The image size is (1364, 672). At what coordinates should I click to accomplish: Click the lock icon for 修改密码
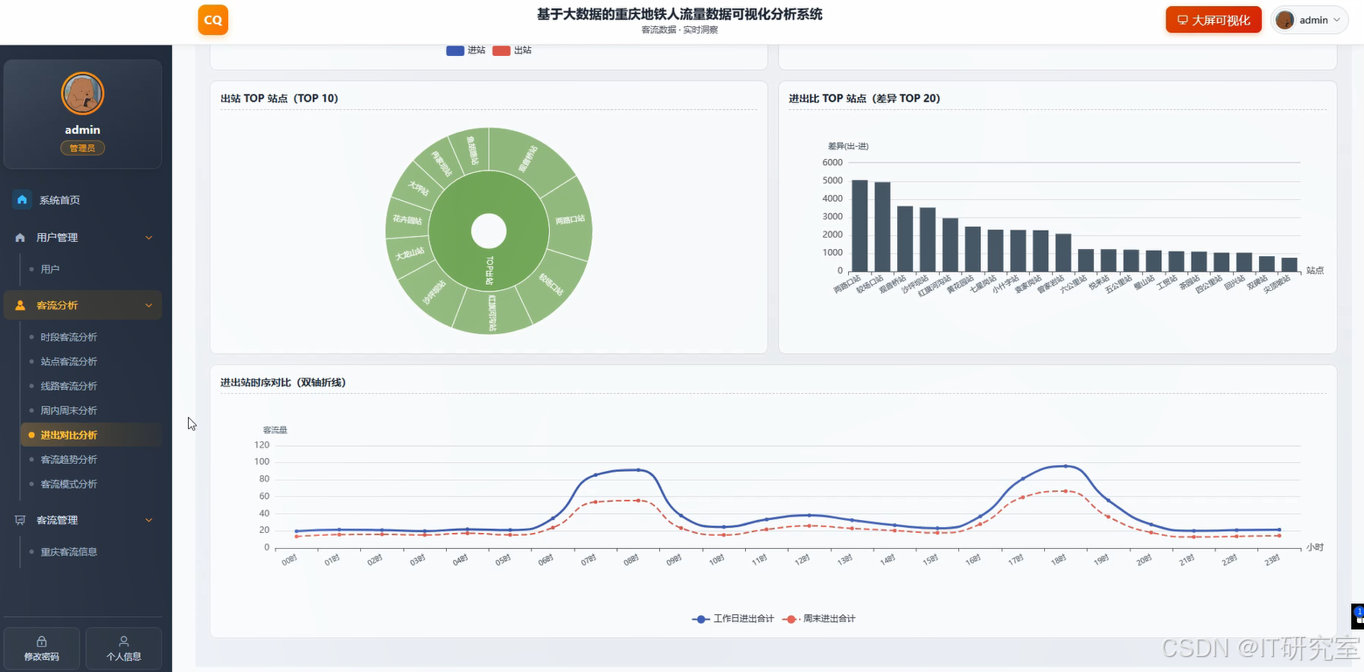point(42,641)
